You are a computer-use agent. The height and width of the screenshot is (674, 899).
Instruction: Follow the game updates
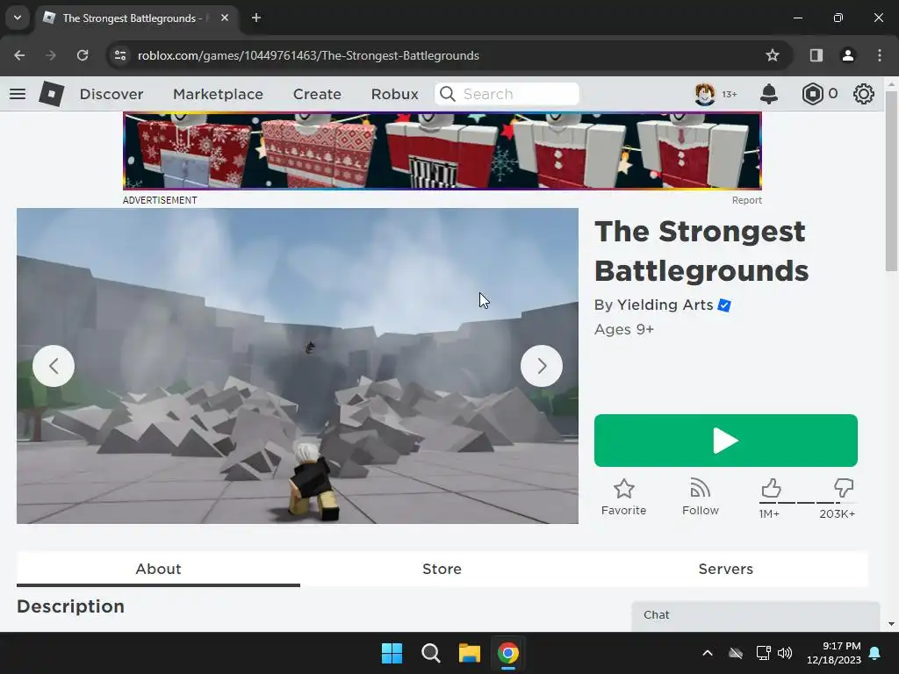tap(700, 497)
